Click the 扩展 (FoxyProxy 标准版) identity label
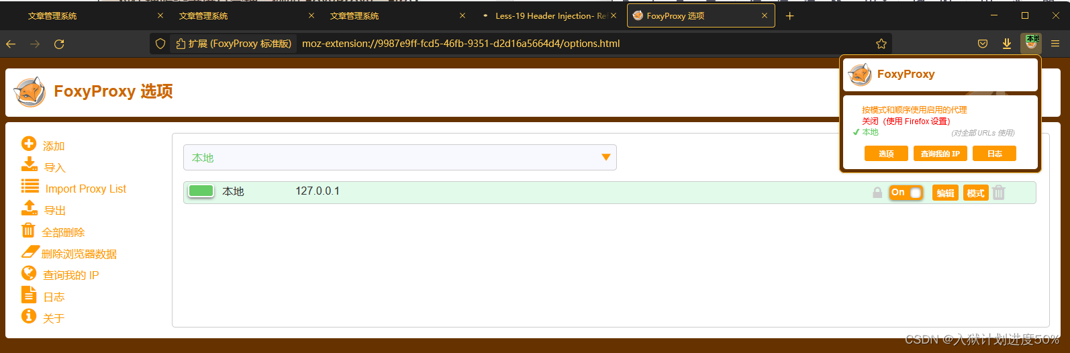Viewport: 1070px width, 353px height. [234, 44]
